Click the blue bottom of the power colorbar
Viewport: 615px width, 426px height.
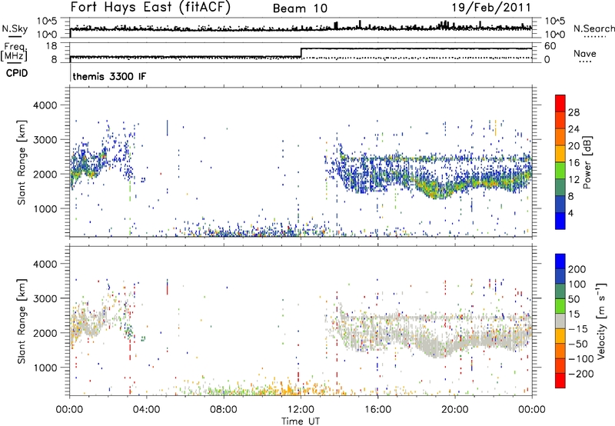coord(560,221)
